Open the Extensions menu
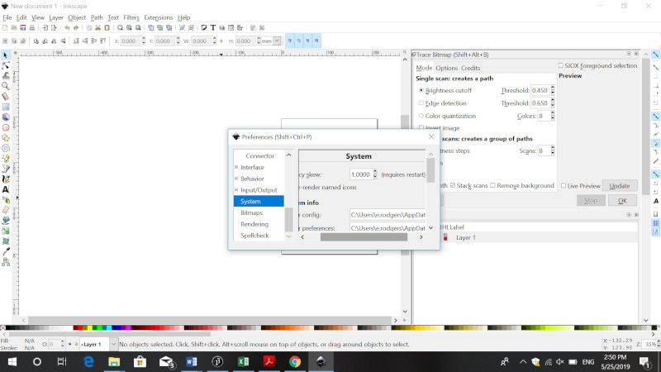The height and width of the screenshot is (372, 661). click(159, 17)
